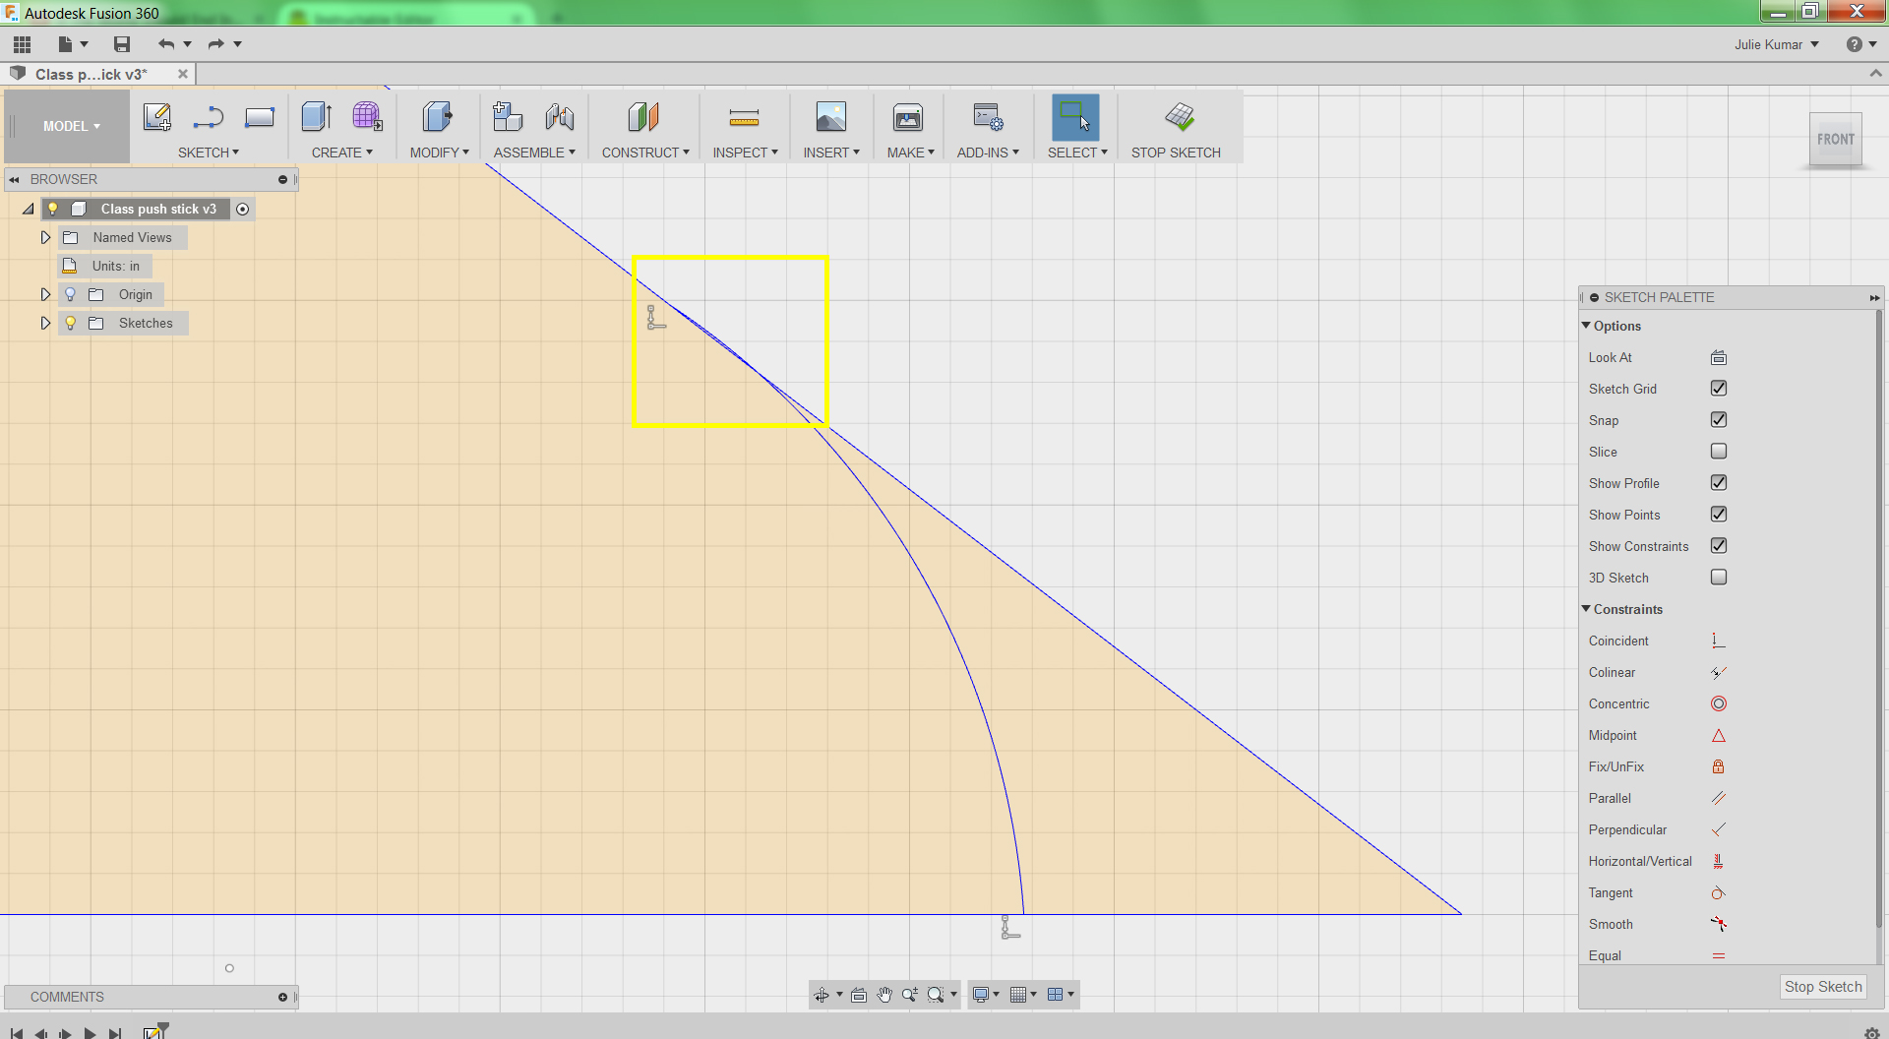Image resolution: width=1889 pixels, height=1039 pixels.
Task: Hide the Sketches folder with its bulb
Action: click(x=70, y=323)
